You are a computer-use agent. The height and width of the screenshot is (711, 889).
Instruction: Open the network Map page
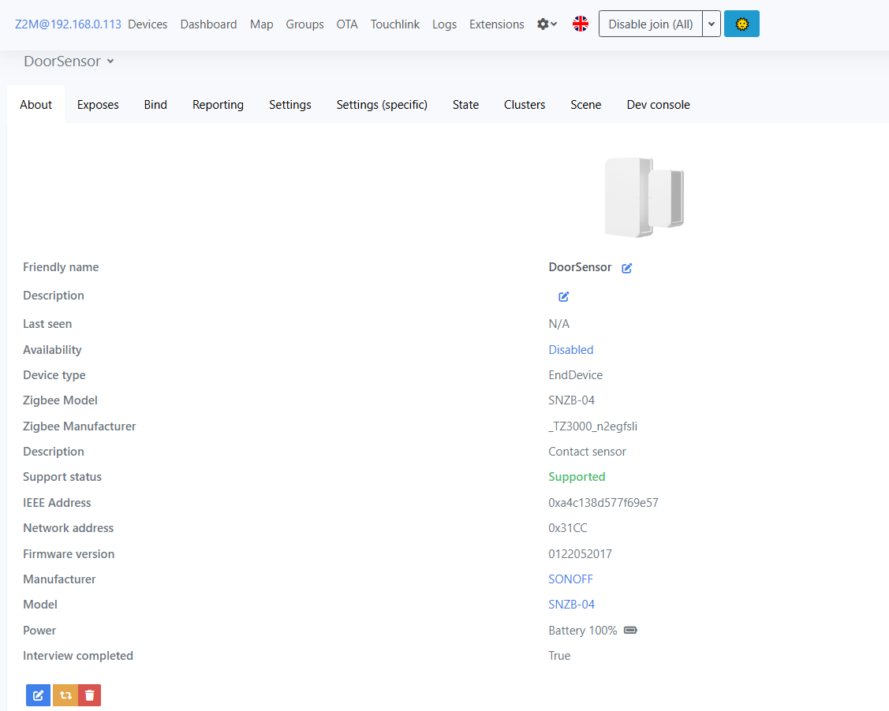[261, 24]
